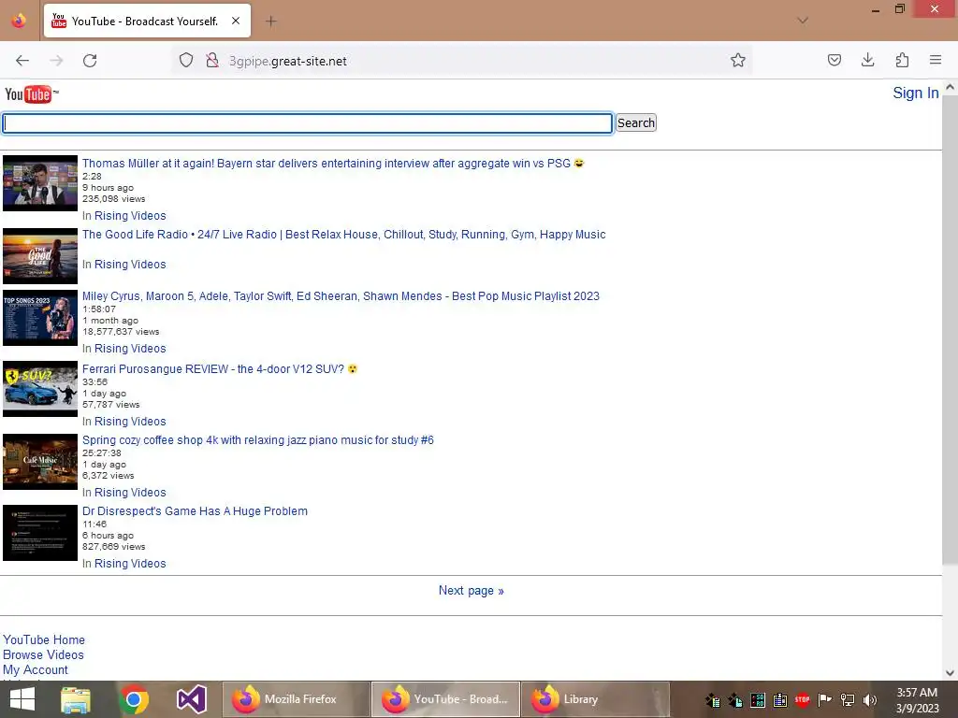The width and height of the screenshot is (958, 718).
Task: Open Ferrari Purosangue SUV thumbnail
Action: (x=40, y=389)
